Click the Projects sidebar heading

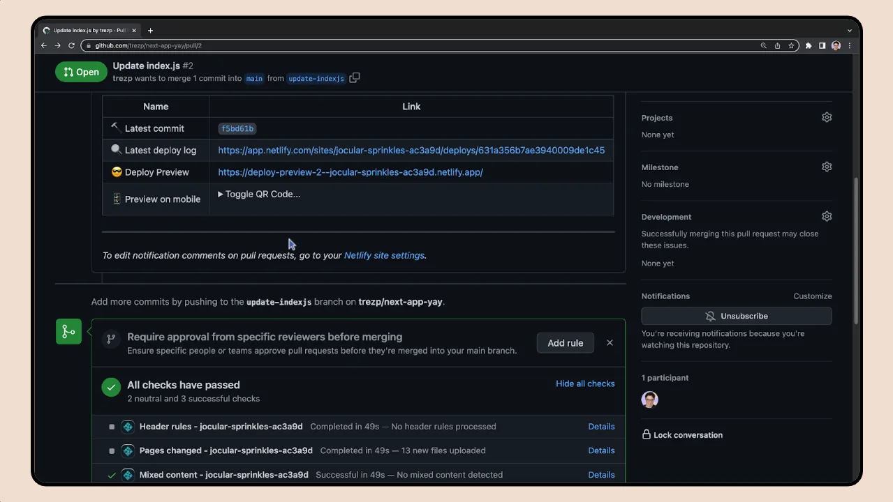(x=657, y=118)
